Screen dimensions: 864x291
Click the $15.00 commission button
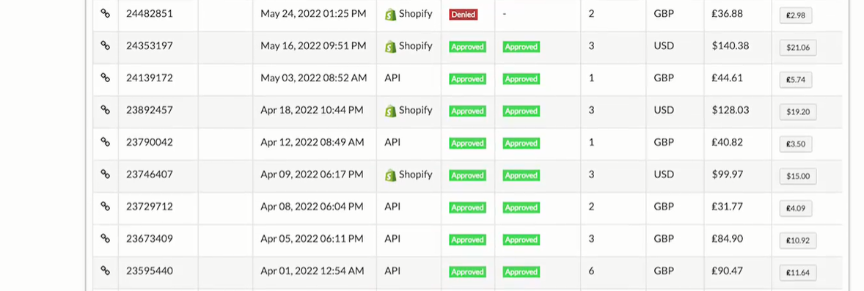[798, 177]
